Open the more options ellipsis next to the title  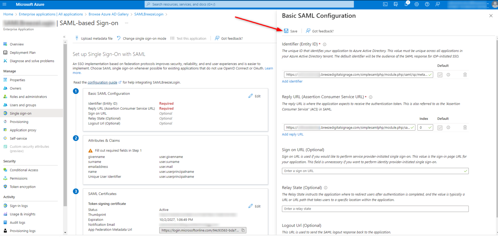(x=126, y=23)
